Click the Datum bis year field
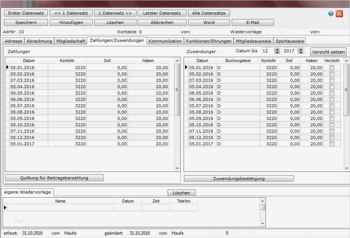The image size is (350, 238). point(290,51)
